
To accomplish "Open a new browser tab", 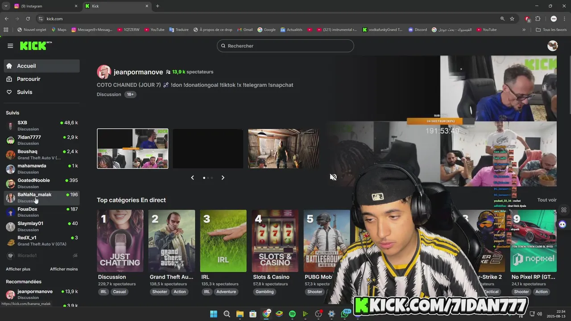I will point(157,6).
